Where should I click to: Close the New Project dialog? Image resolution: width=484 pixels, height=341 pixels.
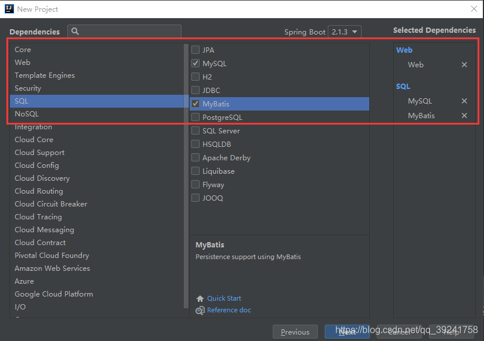coord(474,9)
